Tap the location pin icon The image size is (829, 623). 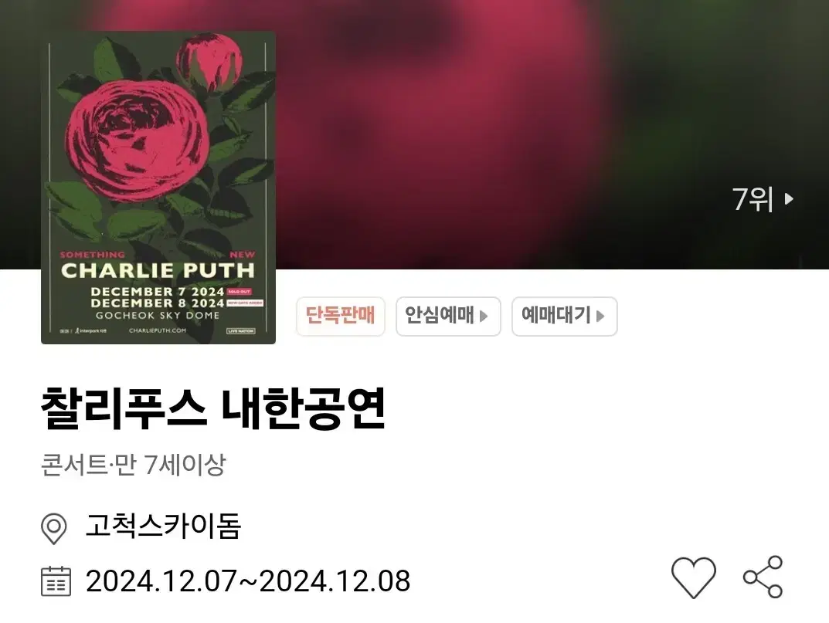point(53,528)
